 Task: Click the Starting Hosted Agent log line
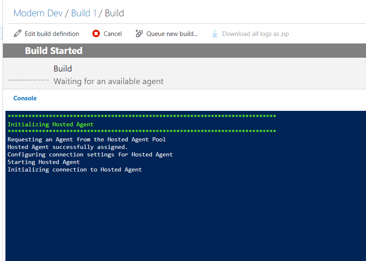coord(43,162)
